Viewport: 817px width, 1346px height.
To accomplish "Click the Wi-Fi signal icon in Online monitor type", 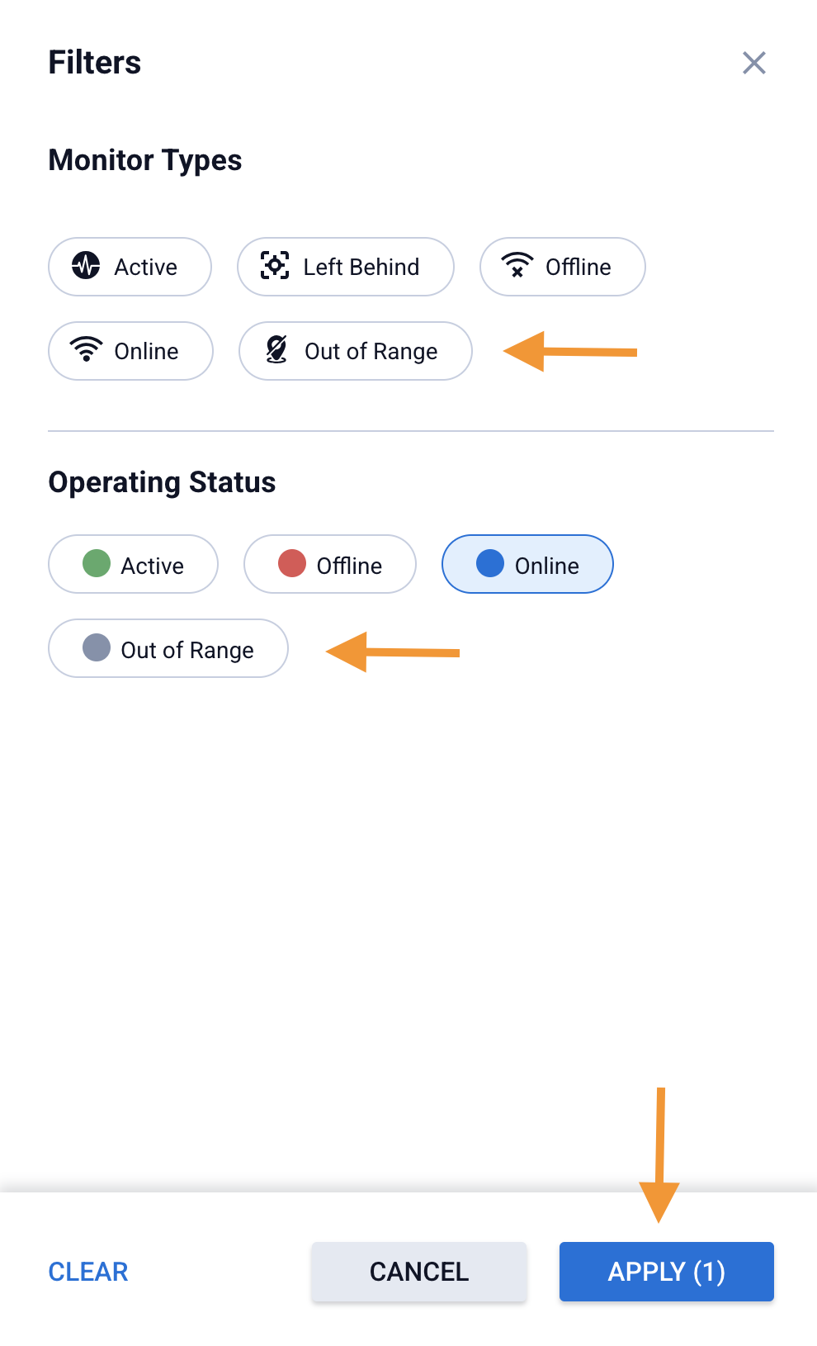I will click(x=87, y=350).
